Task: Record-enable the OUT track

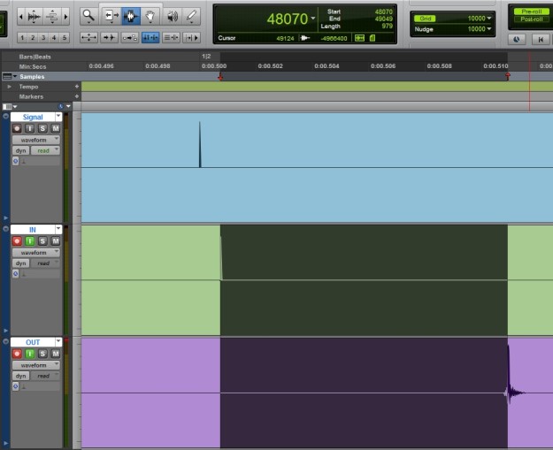Action: pos(17,354)
